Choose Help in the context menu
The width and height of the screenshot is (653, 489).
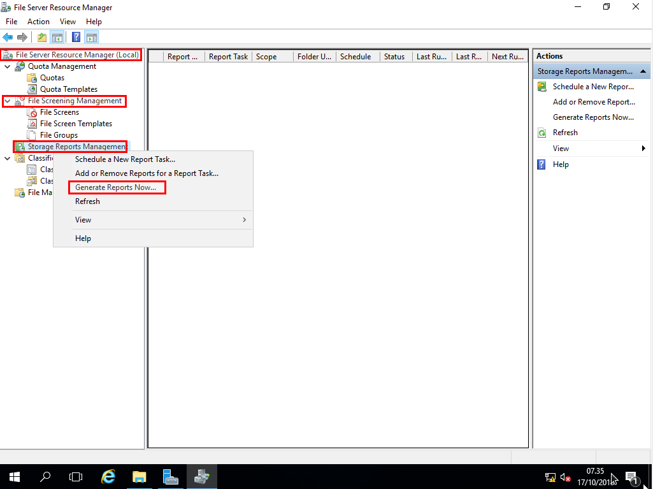(x=83, y=238)
